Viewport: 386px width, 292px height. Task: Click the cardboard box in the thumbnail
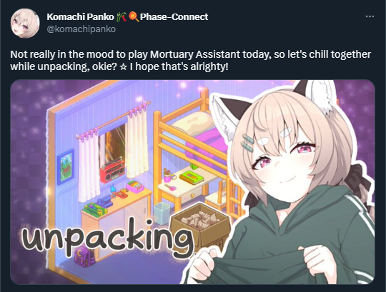click(x=201, y=226)
